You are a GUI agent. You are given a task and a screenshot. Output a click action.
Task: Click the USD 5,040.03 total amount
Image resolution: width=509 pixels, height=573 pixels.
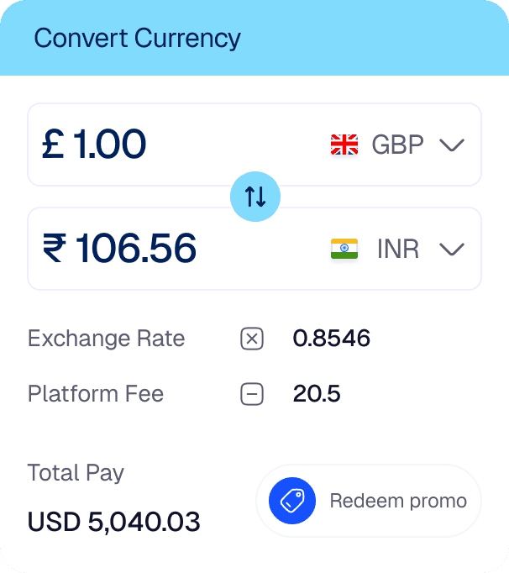point(114,522)
